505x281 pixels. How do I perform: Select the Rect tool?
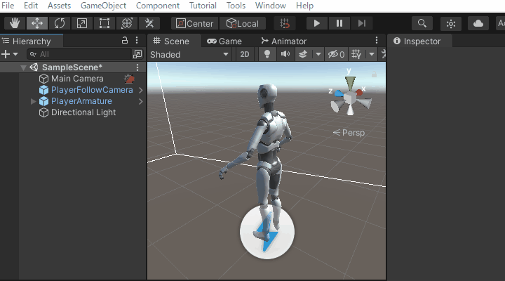coord(104,23)
